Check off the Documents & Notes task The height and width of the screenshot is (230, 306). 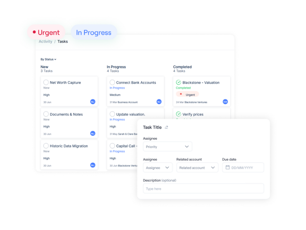[46, 114]
